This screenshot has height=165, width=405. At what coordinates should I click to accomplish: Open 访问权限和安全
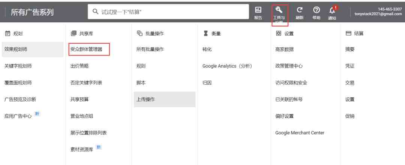[291, 83]
